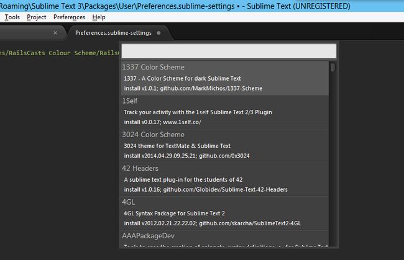Click the github.com/Globidev/Sublime-Text-42-Headers line

coord(206,189)
